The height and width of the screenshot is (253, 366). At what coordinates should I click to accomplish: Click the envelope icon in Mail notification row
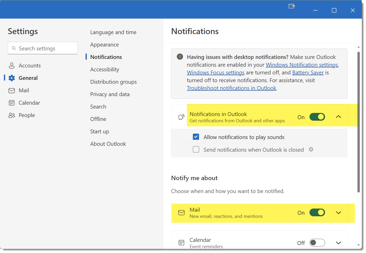(181, 213)
